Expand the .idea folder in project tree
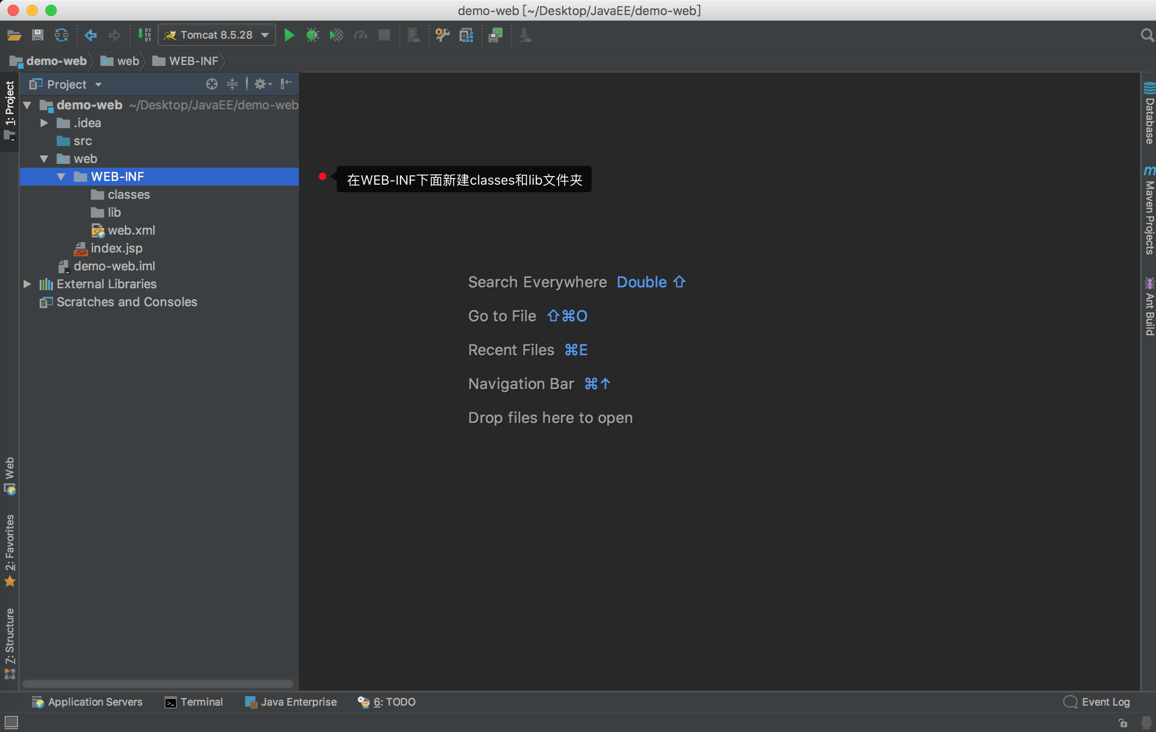 tap(44, 123)
